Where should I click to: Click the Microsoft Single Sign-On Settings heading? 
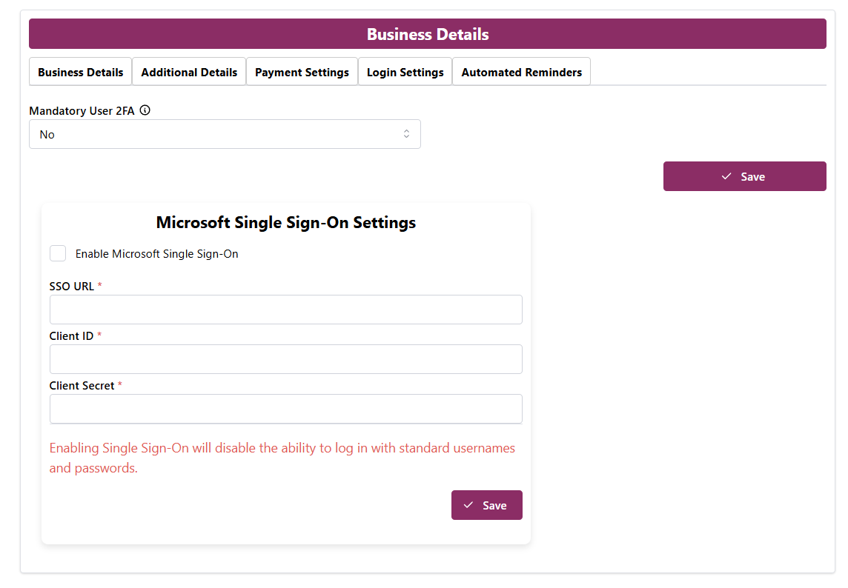[286, 222]
